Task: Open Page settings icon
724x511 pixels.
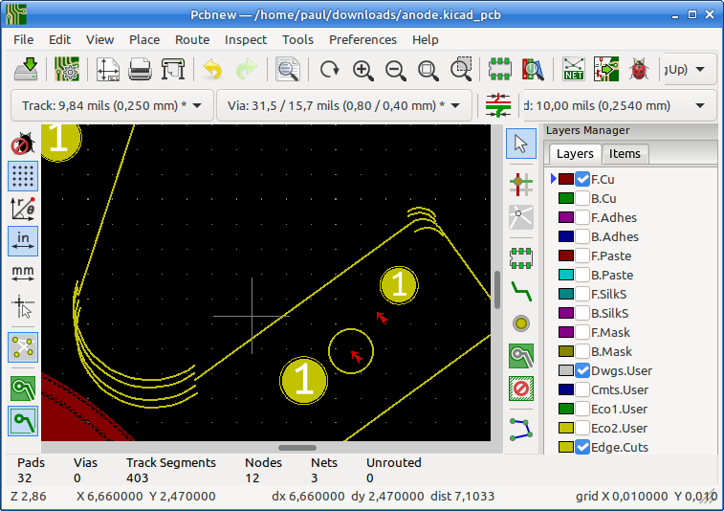Action: [x=107, y=70]
